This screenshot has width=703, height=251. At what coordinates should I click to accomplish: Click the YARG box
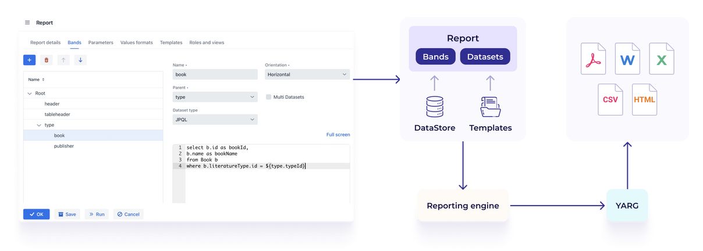coord(627,206)
